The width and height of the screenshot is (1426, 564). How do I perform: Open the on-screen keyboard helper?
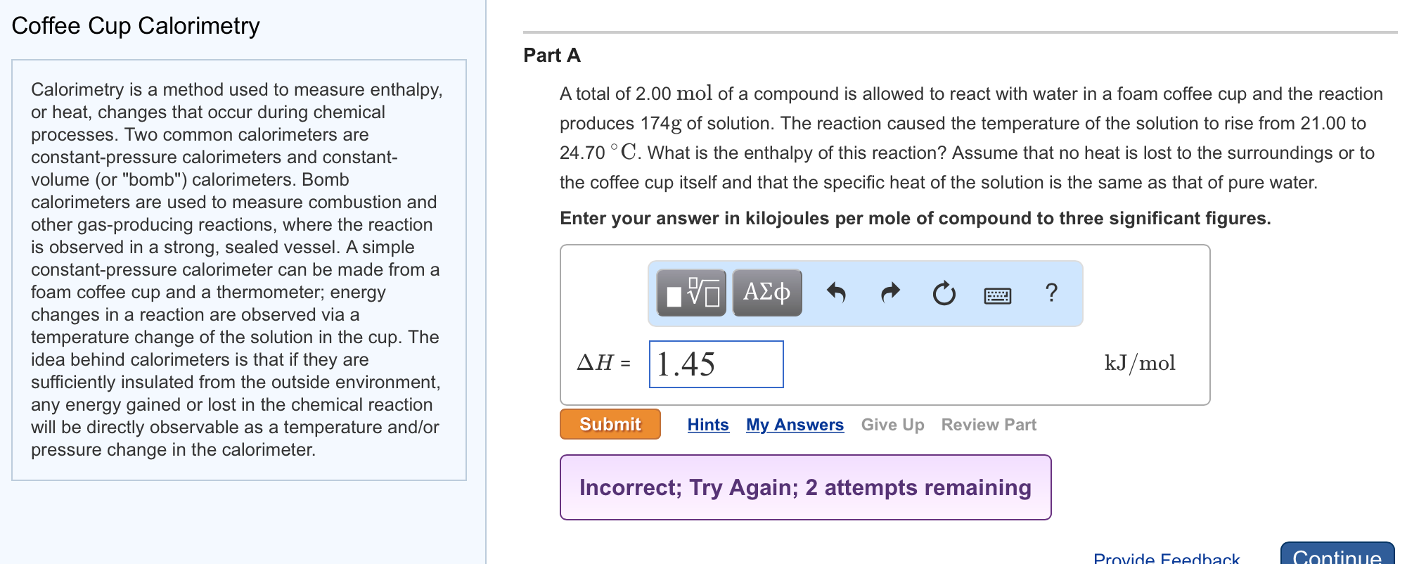point(998,294)
